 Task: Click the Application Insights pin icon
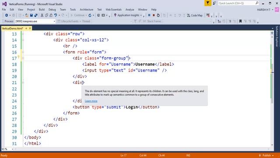(115, 15)
